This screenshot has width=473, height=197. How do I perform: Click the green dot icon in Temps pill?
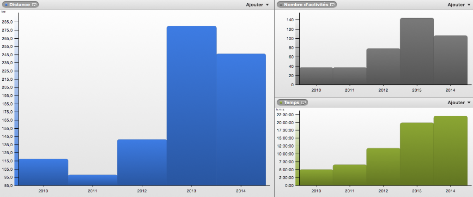point(281,102)
